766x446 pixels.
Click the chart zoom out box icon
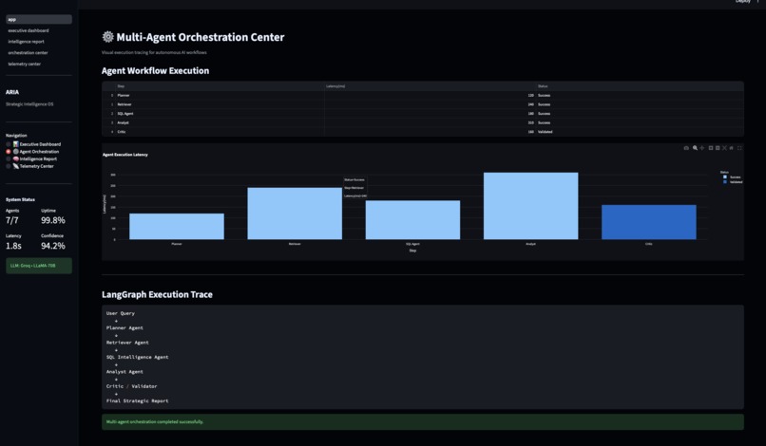coord(718,148)
